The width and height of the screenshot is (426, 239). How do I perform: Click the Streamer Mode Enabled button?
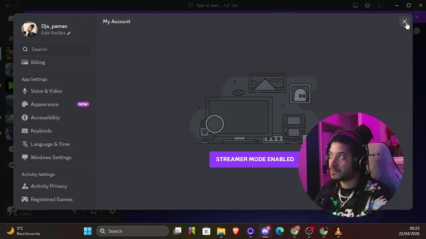pyautogui.click(x=255, y=159)
